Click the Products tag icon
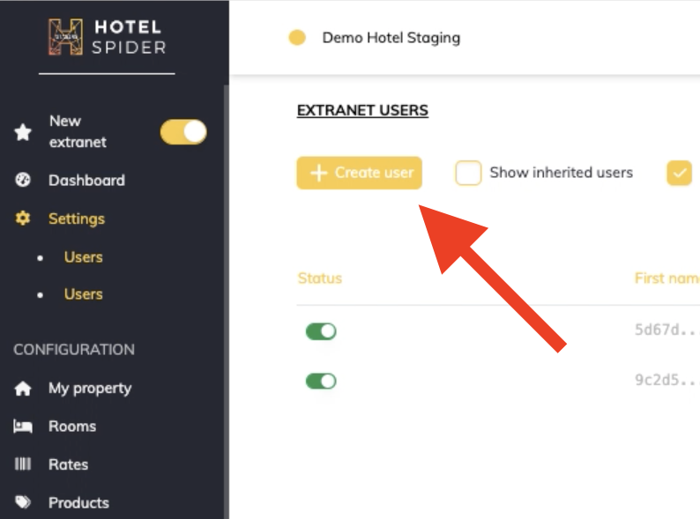Image resolution: width=700 pixels, height=519 pixels. coord(24,502)
